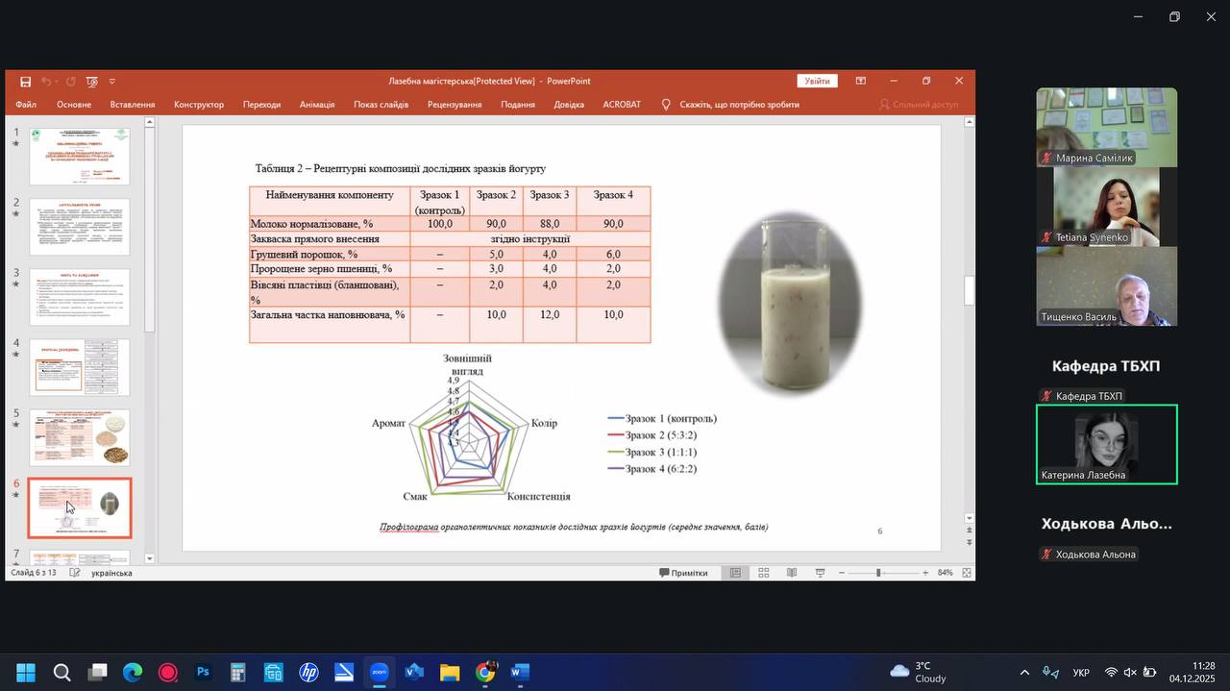The image size is (1230, 691).
Task: Toggle spell check icon in status bar
Action: [74, 573]
